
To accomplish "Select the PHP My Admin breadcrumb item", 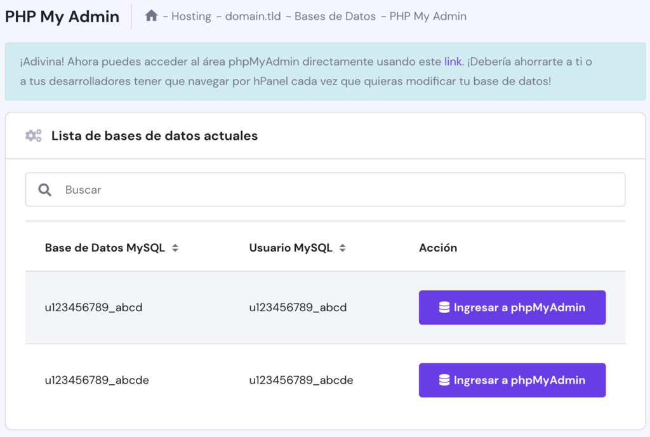I will (428, 16).
